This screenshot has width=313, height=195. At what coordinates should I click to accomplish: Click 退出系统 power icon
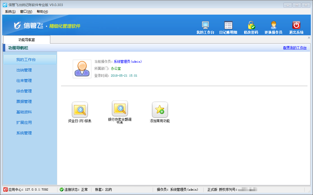[296, 25]
